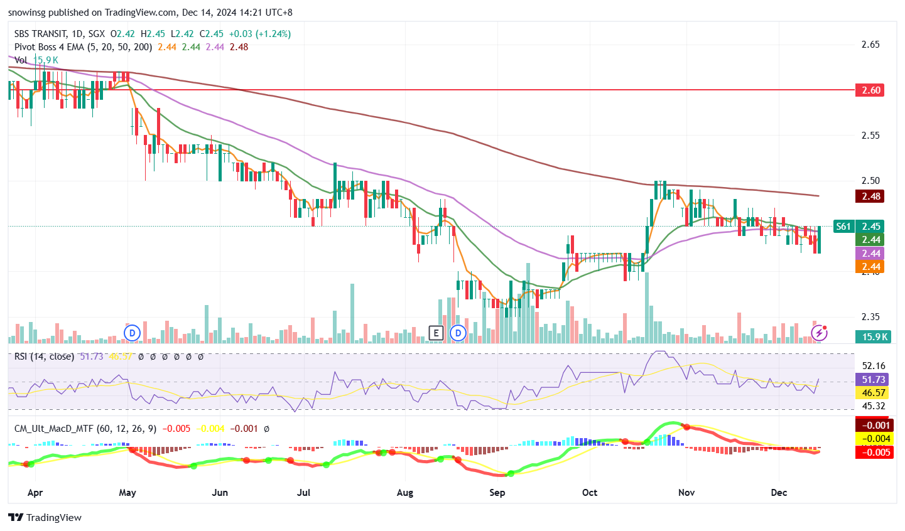Click the 15.9 K volume value in legend
The width and height of the screenshot is (905, 531).
[46, 60]
